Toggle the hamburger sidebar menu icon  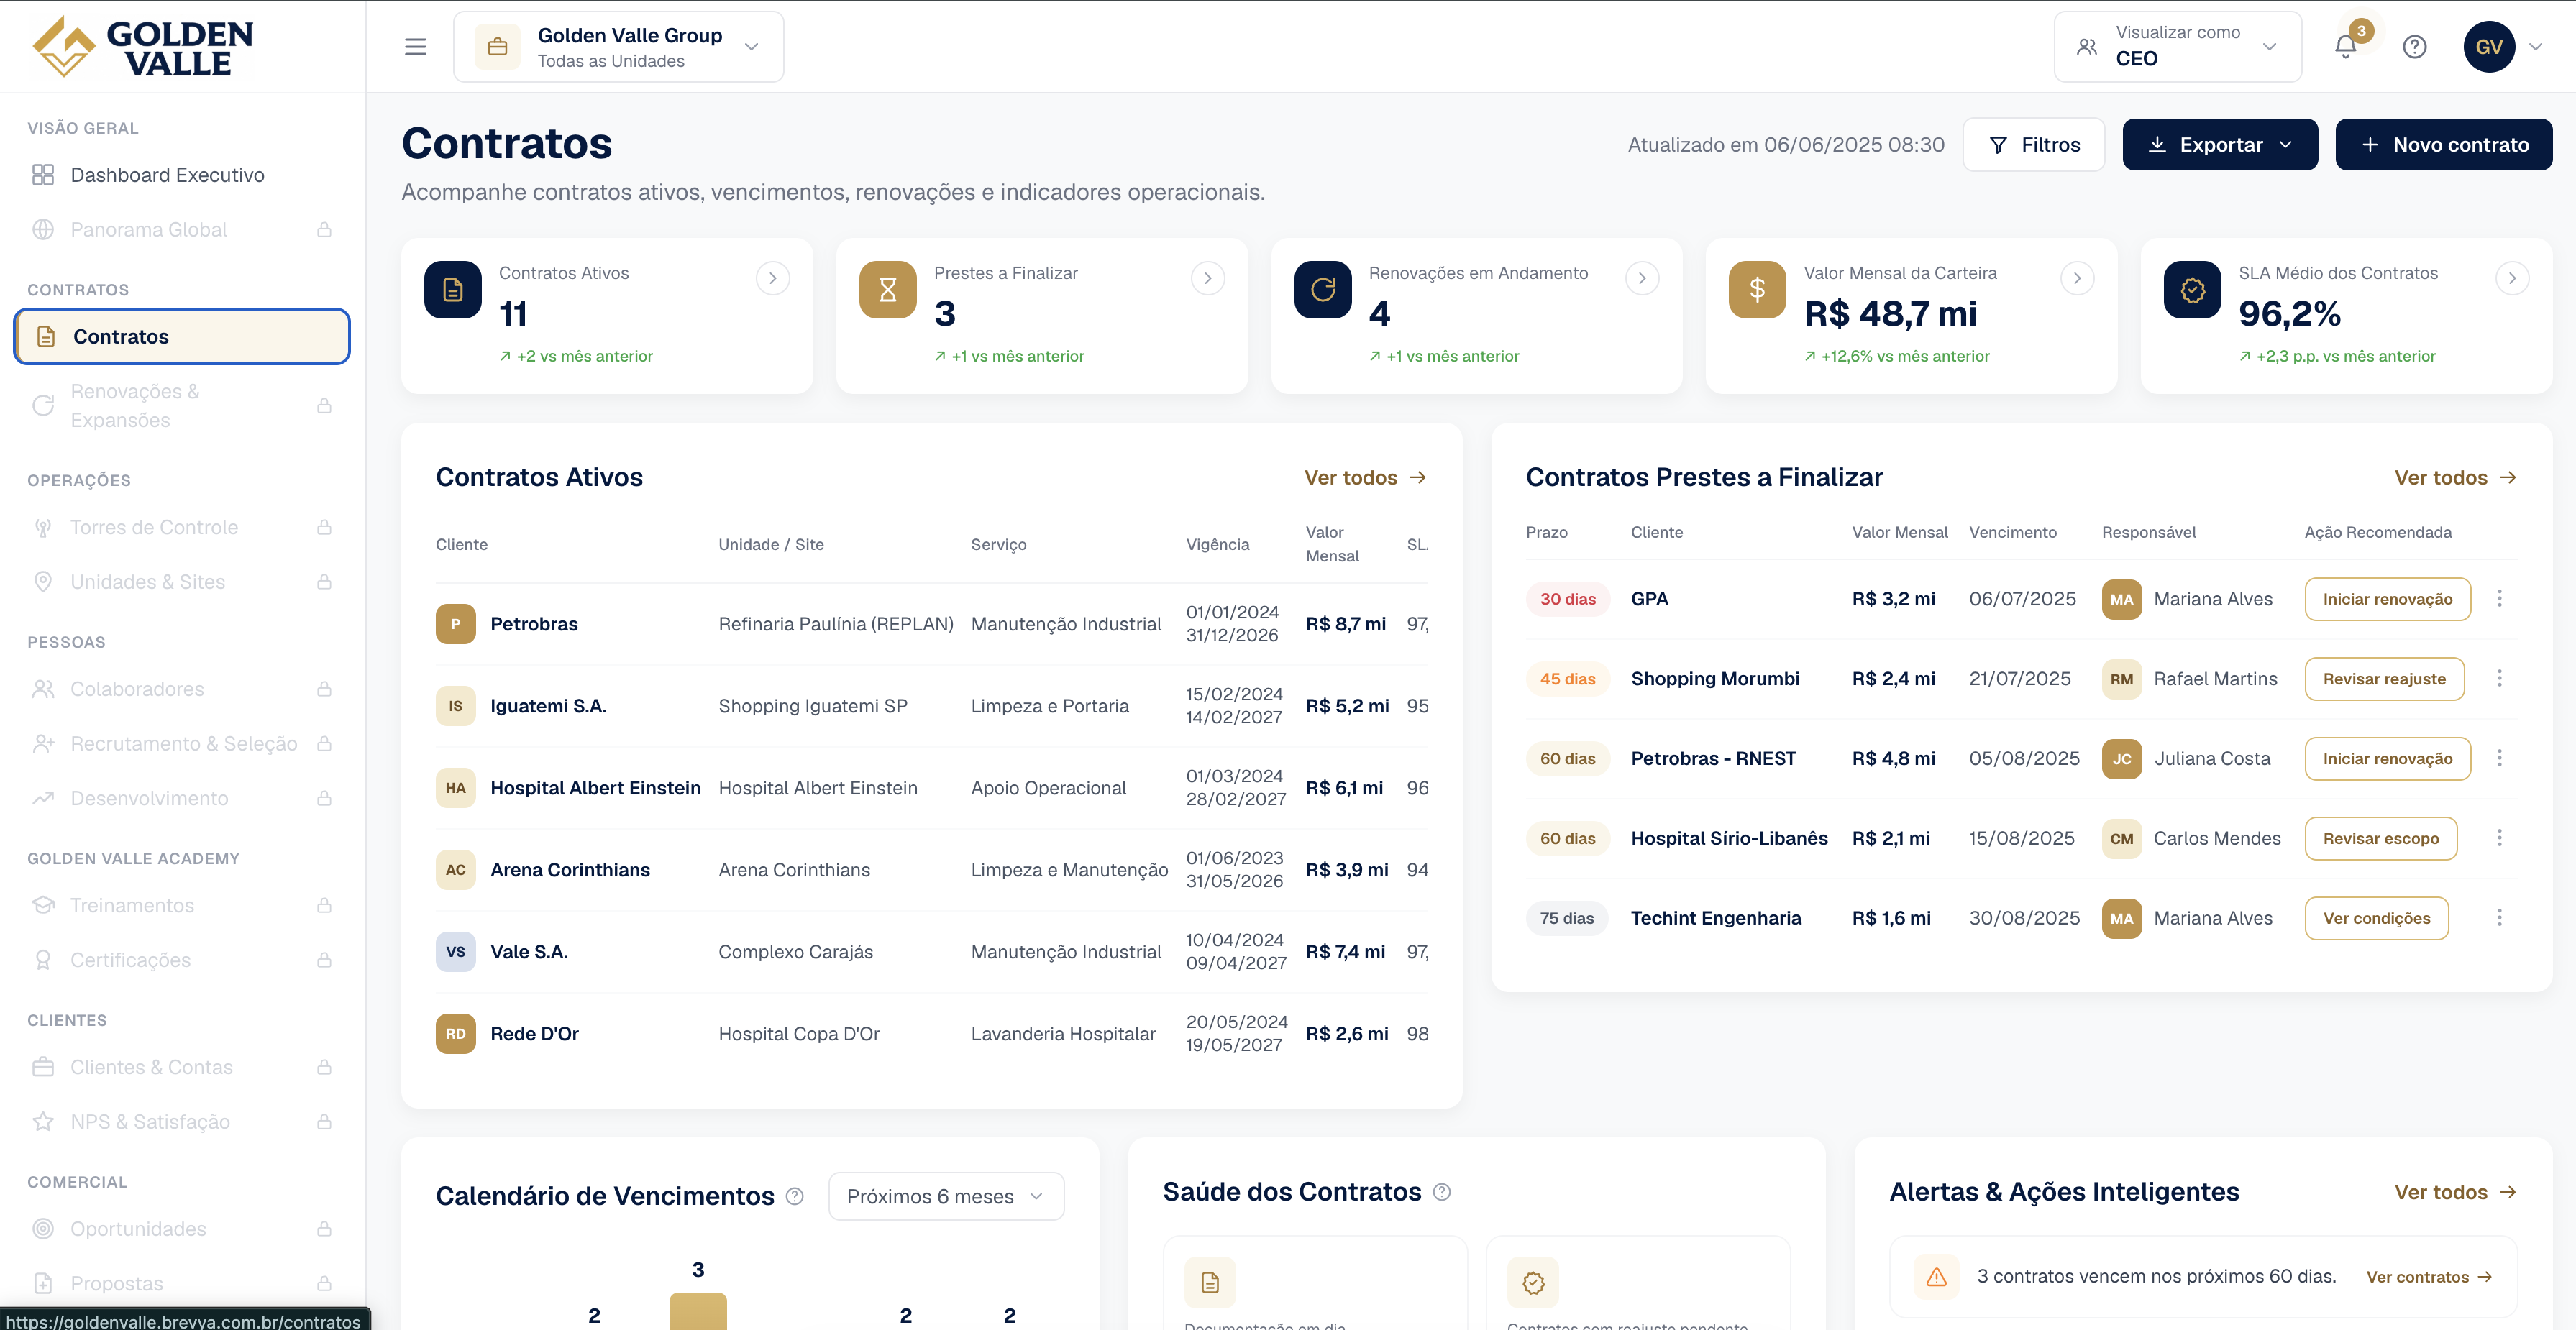coord(415,47)
